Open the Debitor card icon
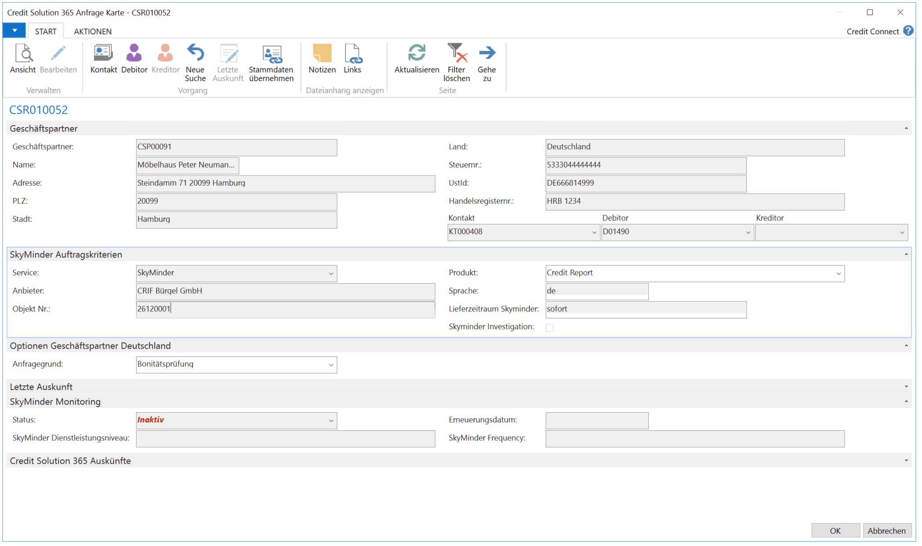The height and width of the screenshot is (546, 922). coord(134,54)
